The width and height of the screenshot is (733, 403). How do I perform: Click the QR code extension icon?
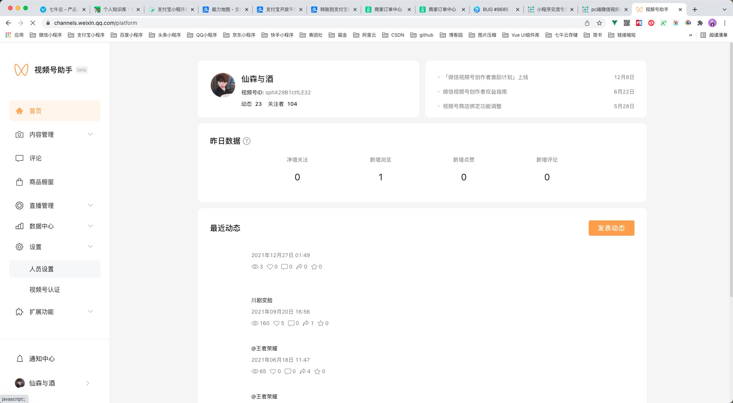coord(627,23)
